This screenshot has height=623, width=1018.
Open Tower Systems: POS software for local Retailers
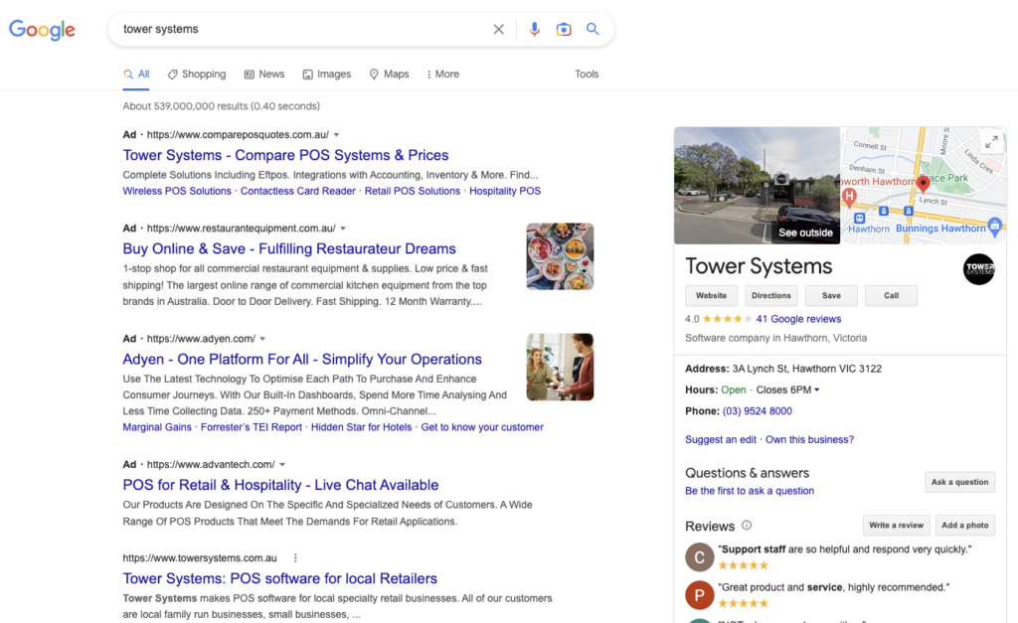click(279, 579)
